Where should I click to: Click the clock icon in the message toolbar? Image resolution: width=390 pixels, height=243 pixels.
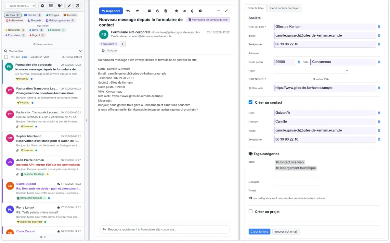(x=200, y=11)
